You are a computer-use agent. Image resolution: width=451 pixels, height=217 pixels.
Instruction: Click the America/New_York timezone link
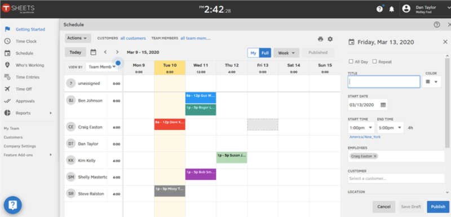[365, 137]
